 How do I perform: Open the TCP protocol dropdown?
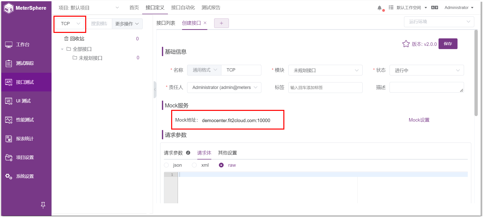point(70,24)
